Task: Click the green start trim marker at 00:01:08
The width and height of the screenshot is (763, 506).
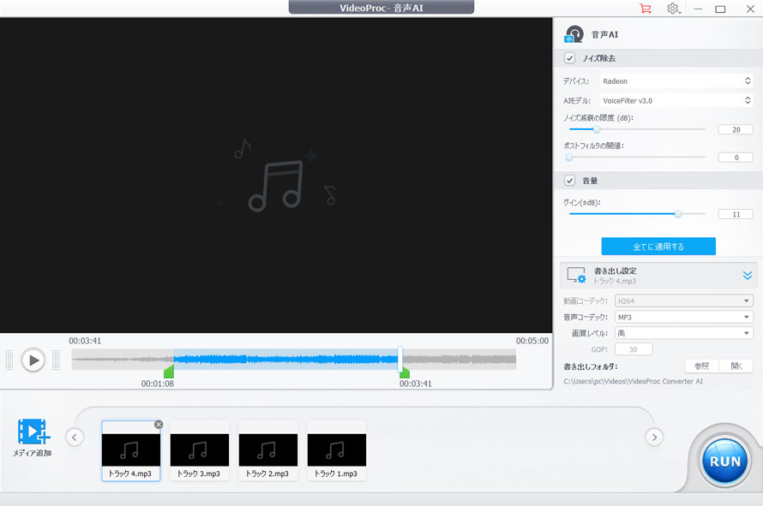Action: coord(169,372)
